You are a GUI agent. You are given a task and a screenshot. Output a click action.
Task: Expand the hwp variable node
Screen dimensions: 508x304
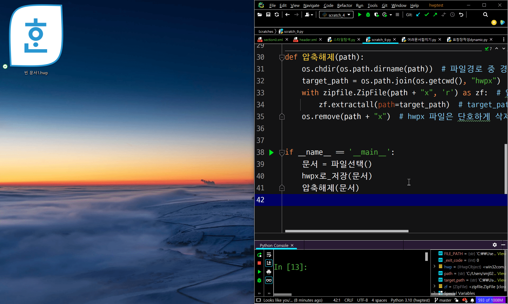pyautogui.click(x=434, y=266)
